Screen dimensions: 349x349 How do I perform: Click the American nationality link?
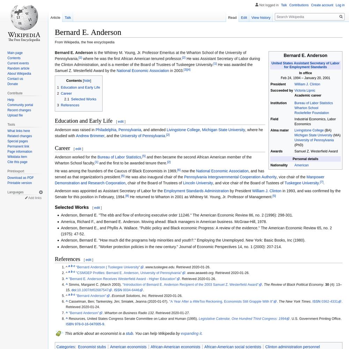click(302, 165)
